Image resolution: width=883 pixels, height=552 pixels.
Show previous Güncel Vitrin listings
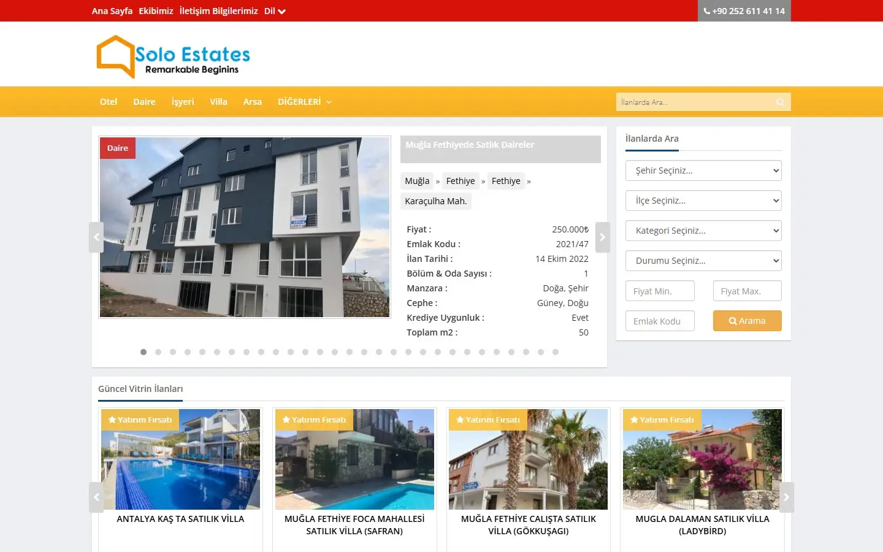coord(96,497)
